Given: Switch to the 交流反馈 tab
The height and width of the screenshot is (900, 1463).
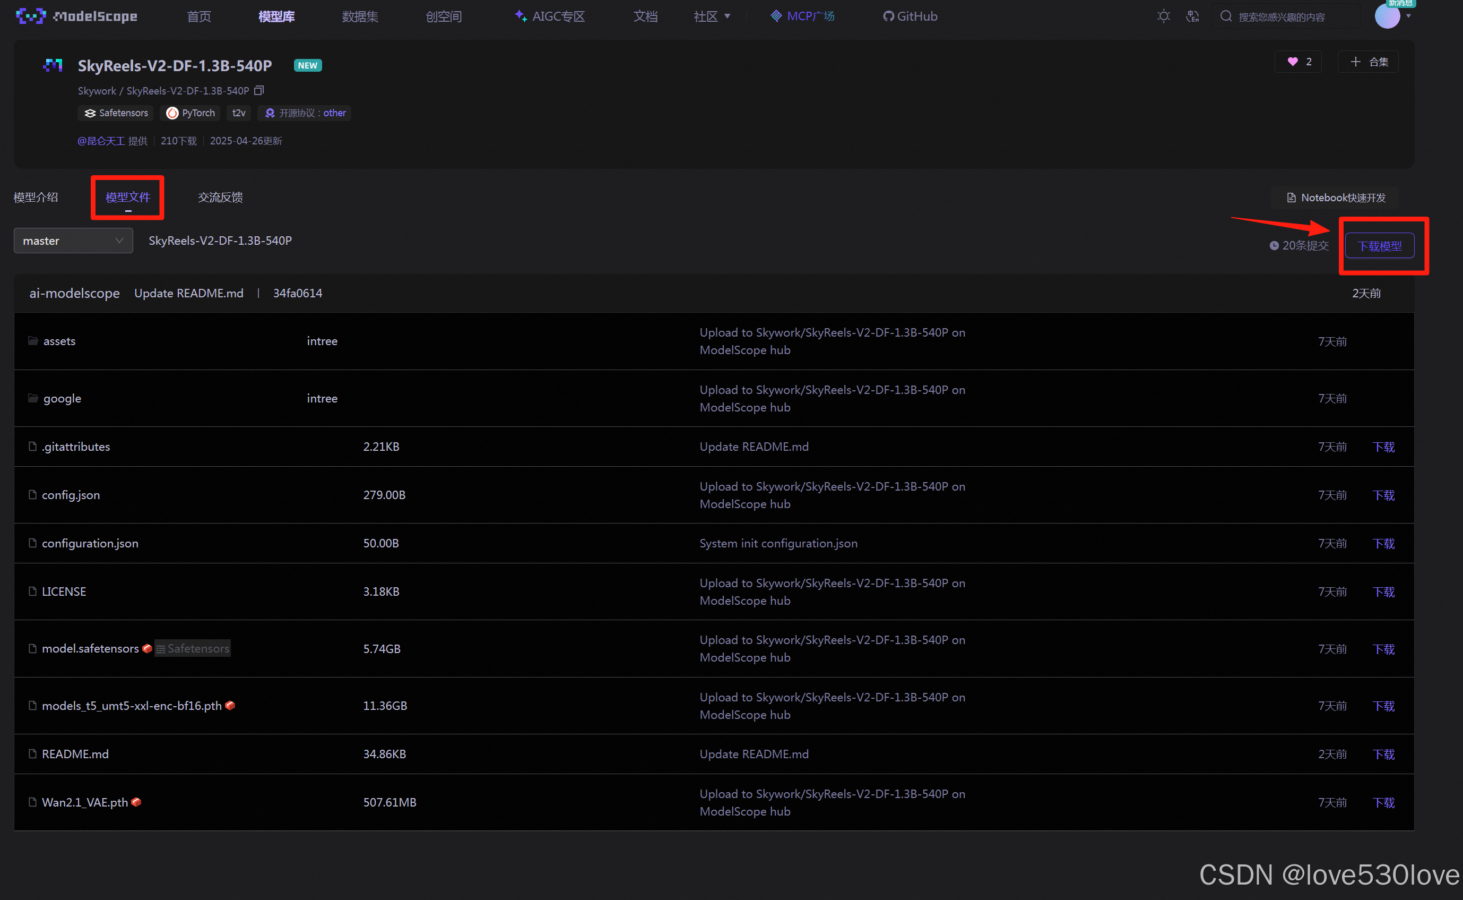Looking at the screenshot, I should tap(220, 197).
